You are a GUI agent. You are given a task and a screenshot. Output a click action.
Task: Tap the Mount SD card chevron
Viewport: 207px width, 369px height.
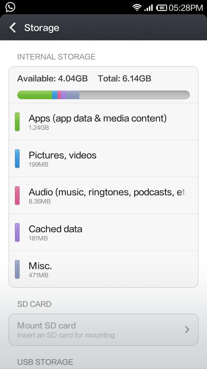pos(187,330)
